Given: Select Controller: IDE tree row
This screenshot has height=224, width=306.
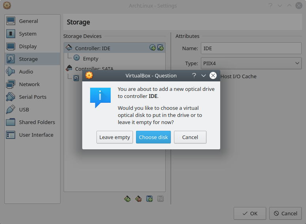Looking at the screenshot, I should click(115, 48).
